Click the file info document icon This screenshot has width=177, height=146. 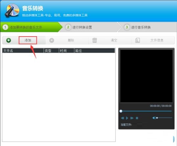click(138, 40)
